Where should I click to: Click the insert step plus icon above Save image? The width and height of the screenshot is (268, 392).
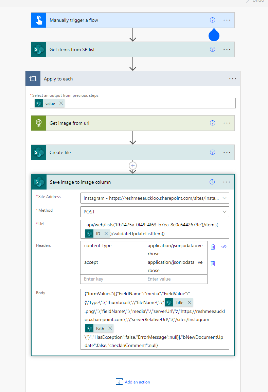click(132, 166)
